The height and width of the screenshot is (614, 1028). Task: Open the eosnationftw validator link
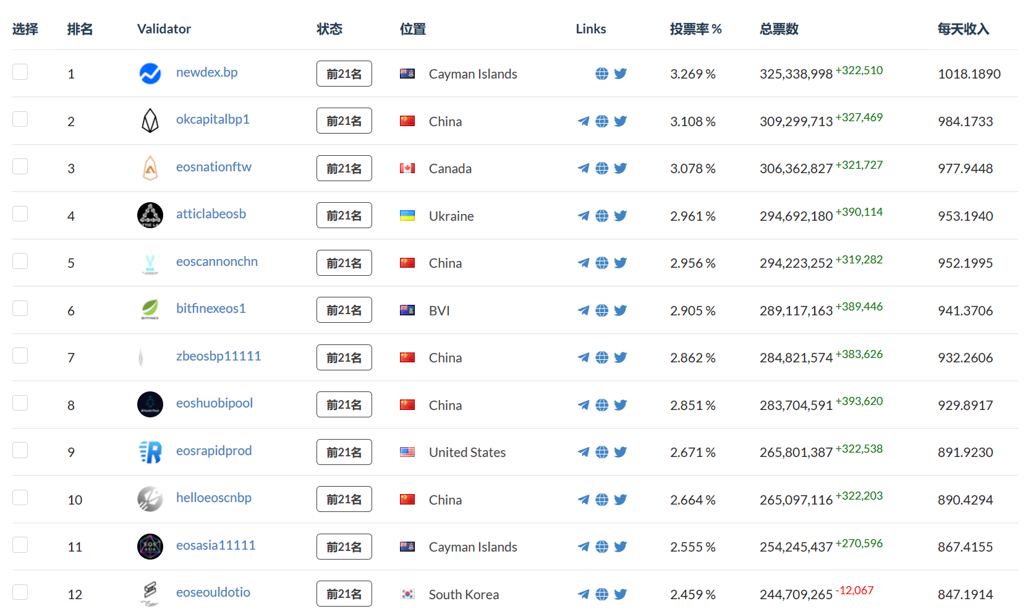click(214, 167)
